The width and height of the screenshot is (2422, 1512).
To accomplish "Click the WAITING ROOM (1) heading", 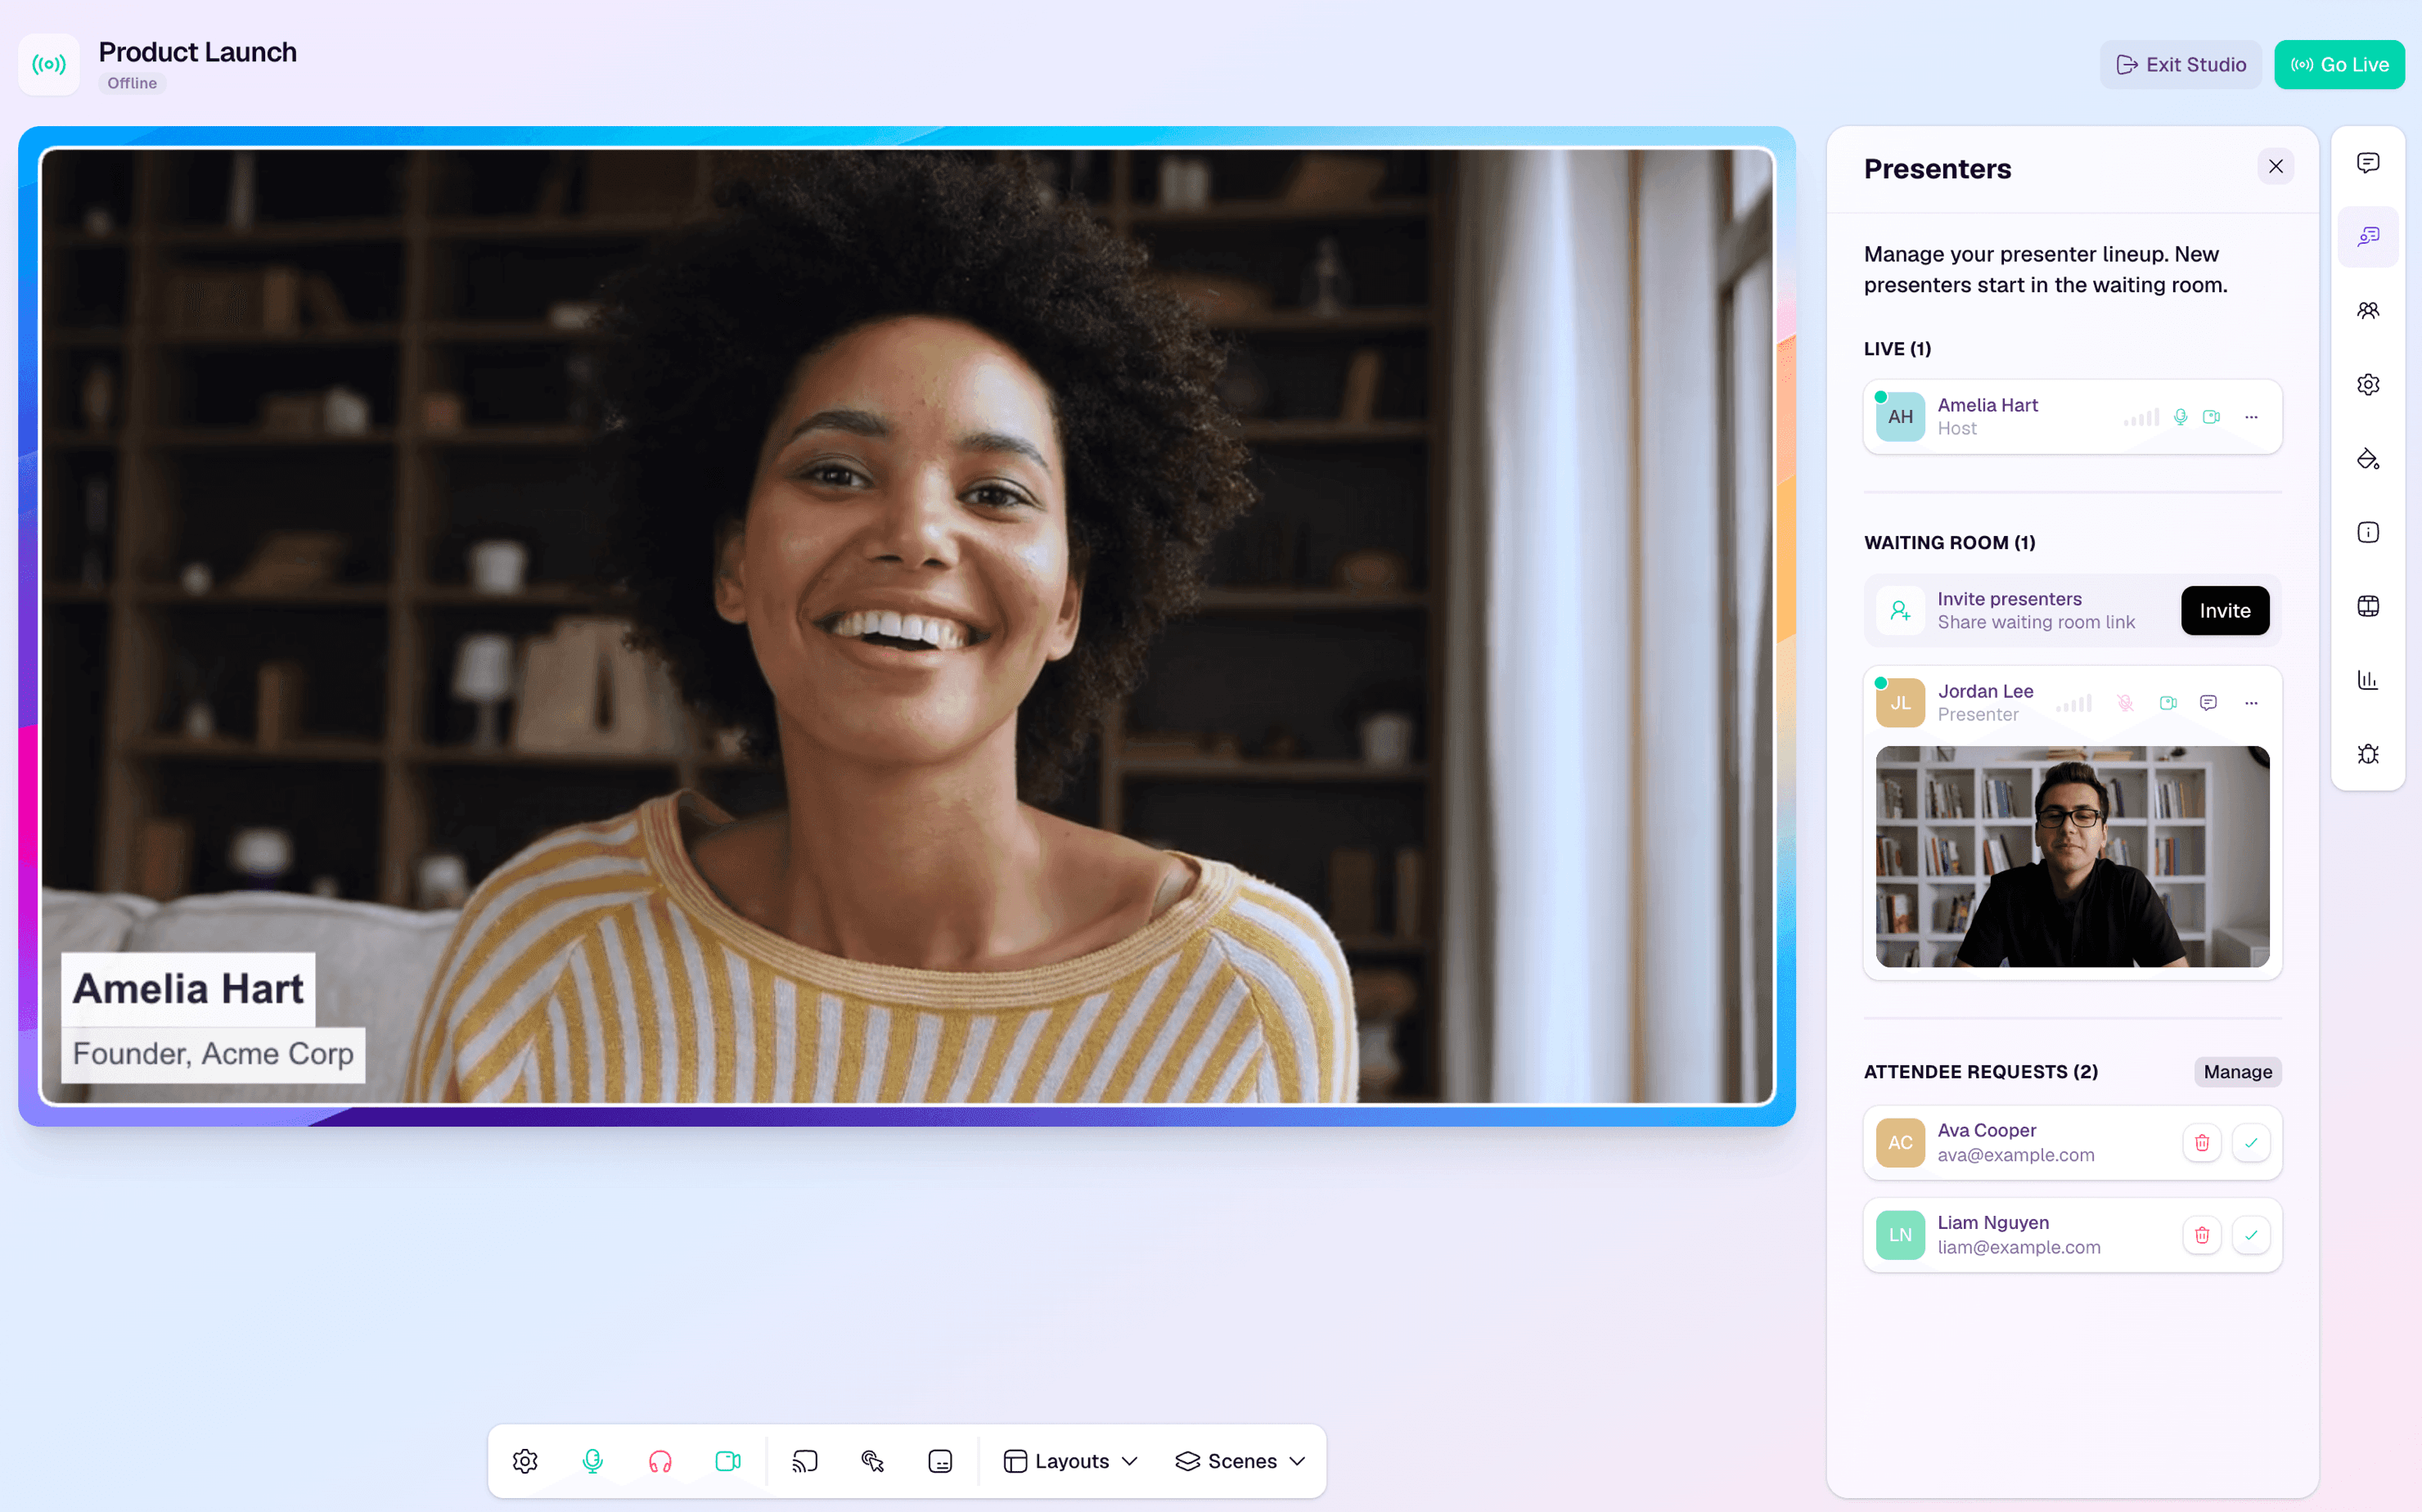I will (1949, 543).
